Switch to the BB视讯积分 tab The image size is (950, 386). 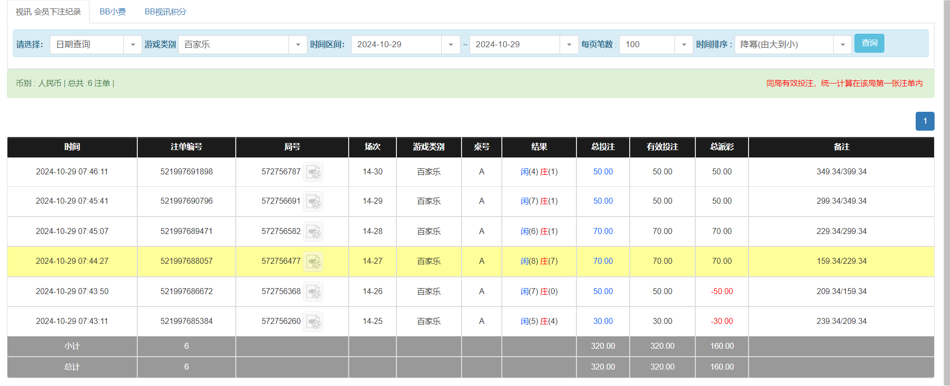coord(165,11)
